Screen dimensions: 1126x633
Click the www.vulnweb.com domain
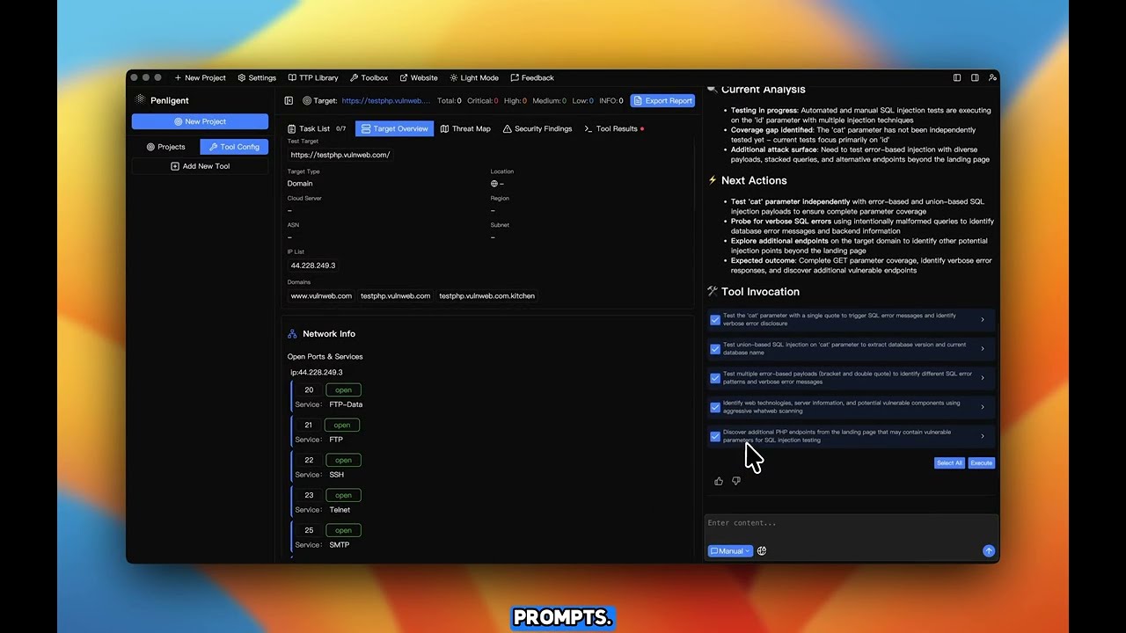pyautogui.click(x=321, y=296)
